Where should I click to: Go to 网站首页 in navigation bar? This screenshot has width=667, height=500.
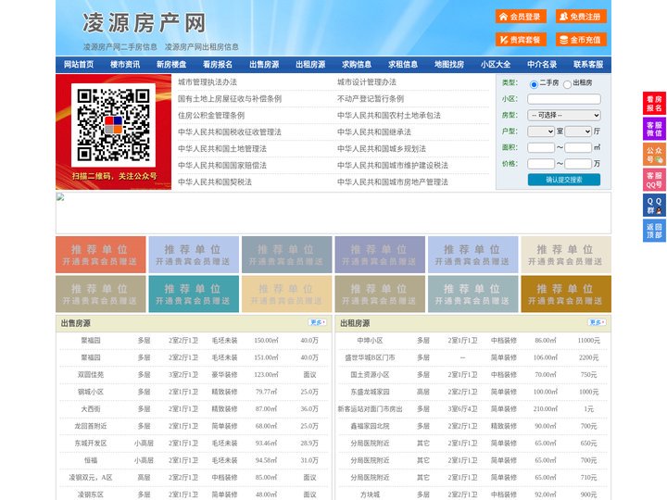pyautogui.click(x=79, y=65)
